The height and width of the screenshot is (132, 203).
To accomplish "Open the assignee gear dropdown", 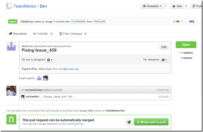I will [x=50, y=60].
